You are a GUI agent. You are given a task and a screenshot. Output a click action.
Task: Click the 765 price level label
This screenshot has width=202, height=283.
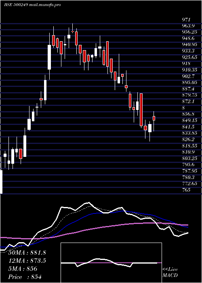tap(186, 190)
